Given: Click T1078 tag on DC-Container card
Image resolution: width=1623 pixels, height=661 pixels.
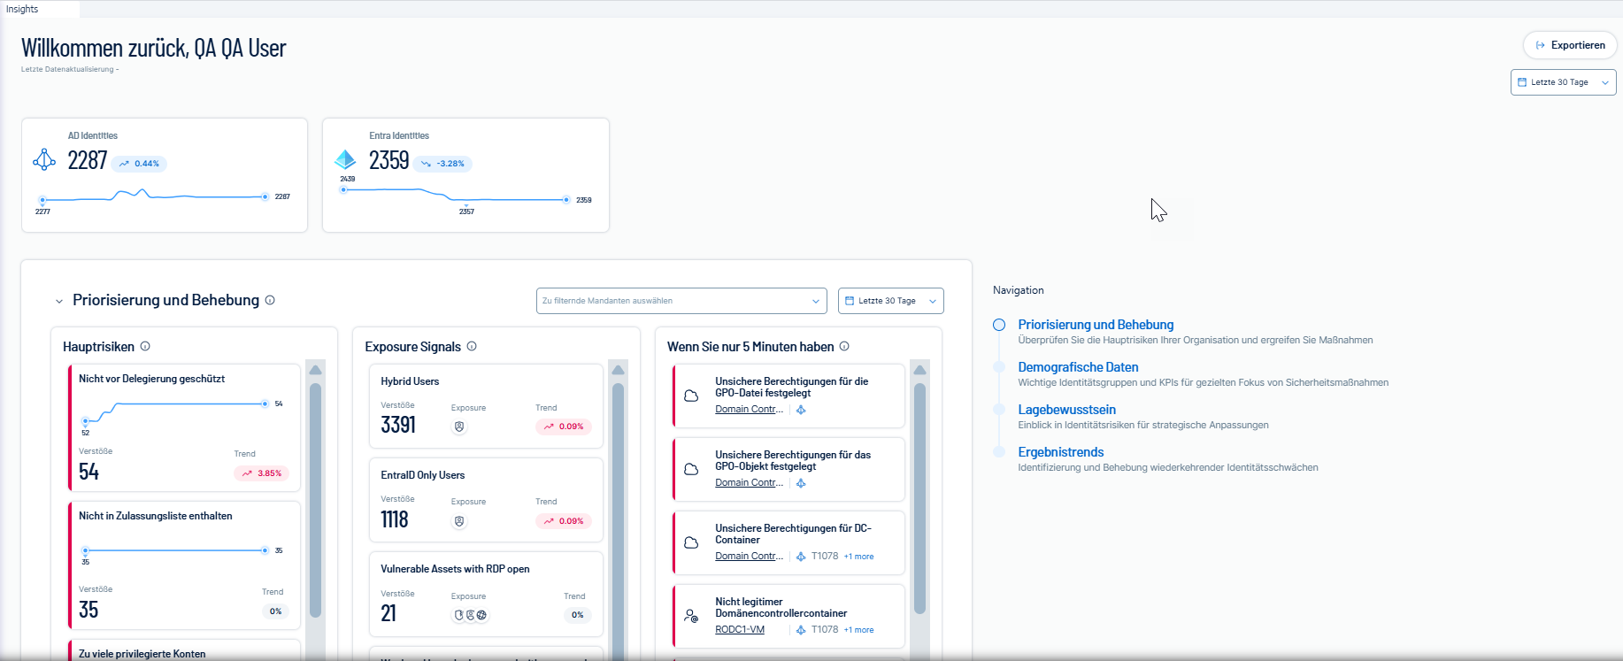Looking at the screenshot, I should coord(825,557).
